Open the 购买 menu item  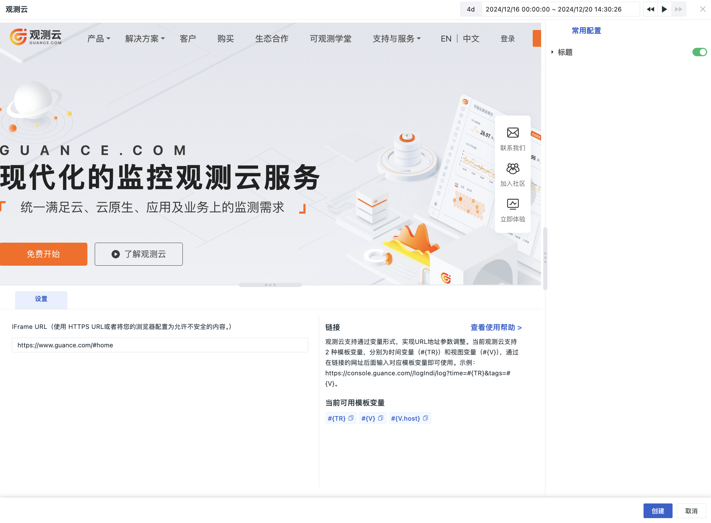click(x=225, y=38)
